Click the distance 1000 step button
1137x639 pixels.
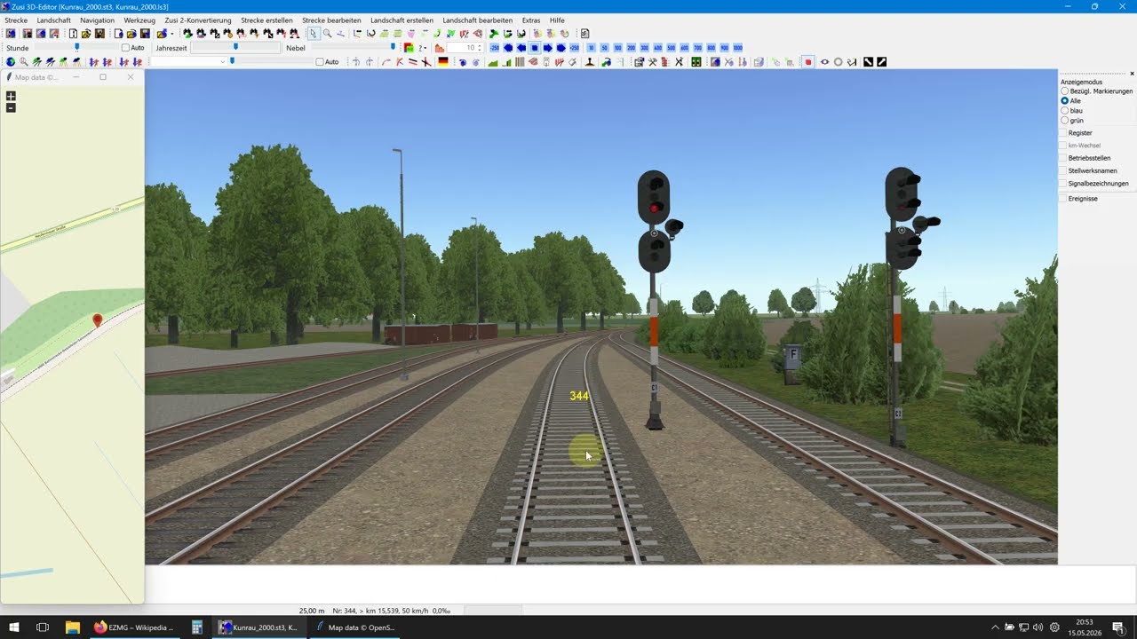click(737, 48)
